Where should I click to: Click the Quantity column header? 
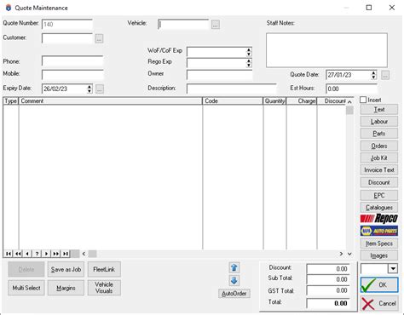[274, 101]
